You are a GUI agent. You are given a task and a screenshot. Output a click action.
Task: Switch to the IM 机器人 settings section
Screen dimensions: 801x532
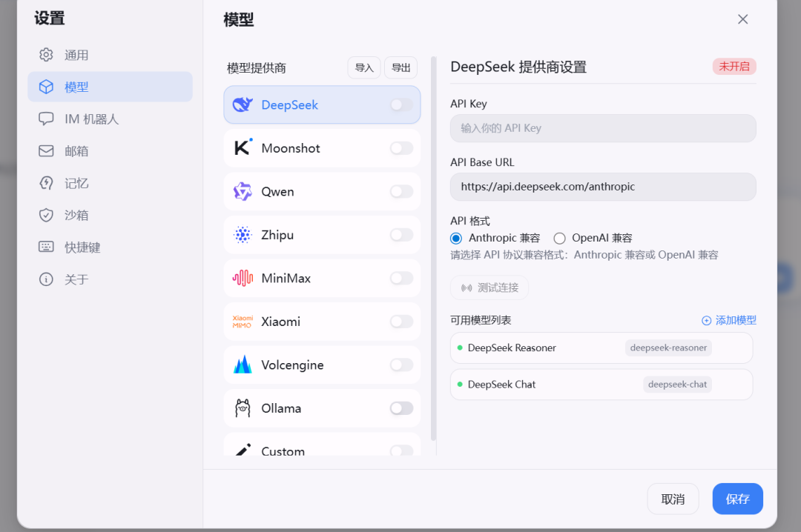tap(91, 119)
